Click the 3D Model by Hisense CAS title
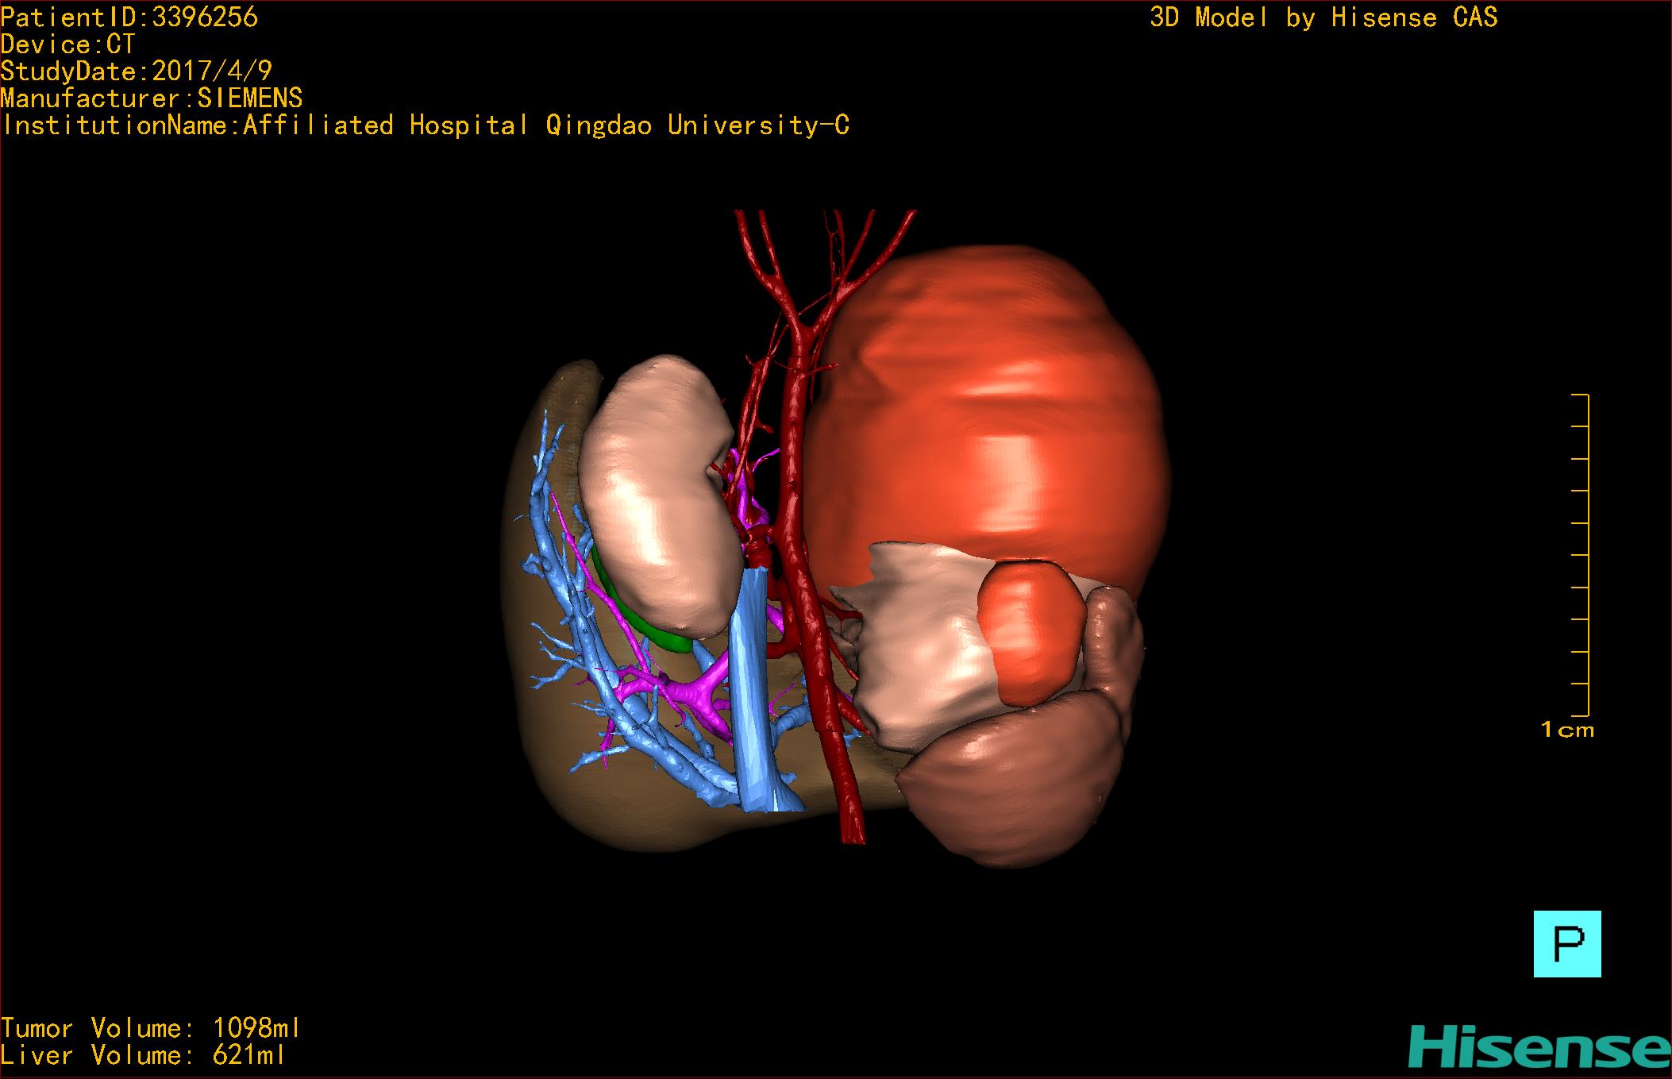 [x=1323, y=17]
